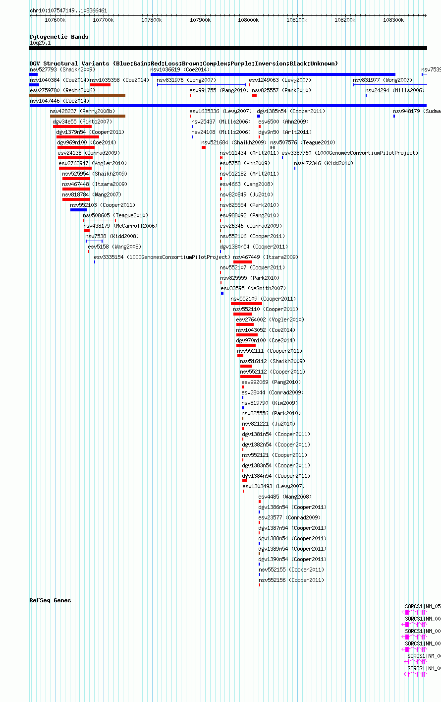Screen dimensions: 441x702
Task: Click the 107600k ruler tick label
Action: [55, 20]
